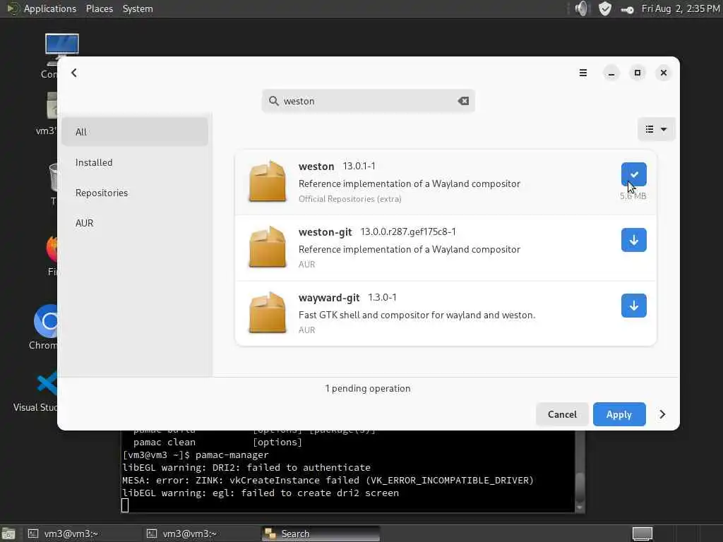Click the date and time clock
The image size is (723, 542).
click(x=681, y=8)
